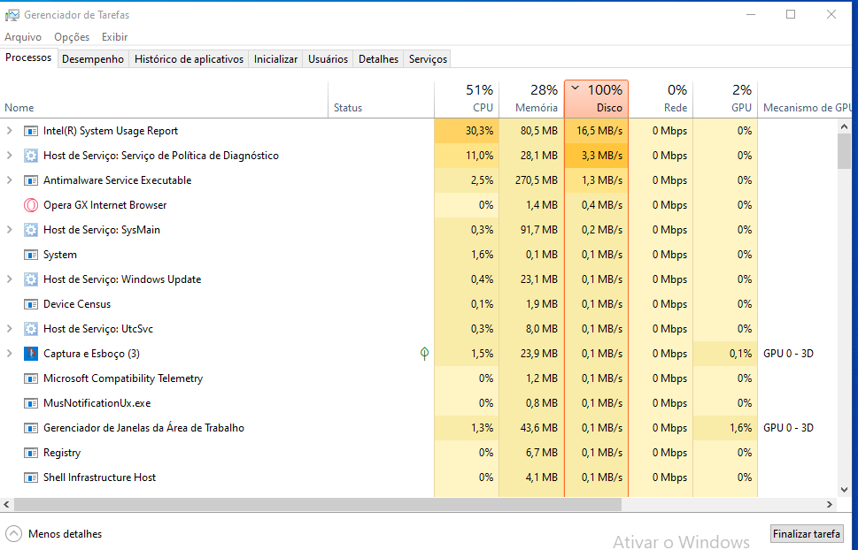This screenshot has height=550, width=858.
Task: Click the 16,5 MB/s disk value
Action: (599, 131)
